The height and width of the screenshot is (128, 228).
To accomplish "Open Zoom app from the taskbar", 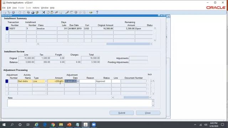I will click(x=94, y=124).
